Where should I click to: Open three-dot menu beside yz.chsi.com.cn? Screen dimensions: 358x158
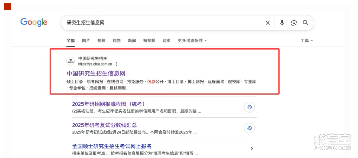point(117,64)
